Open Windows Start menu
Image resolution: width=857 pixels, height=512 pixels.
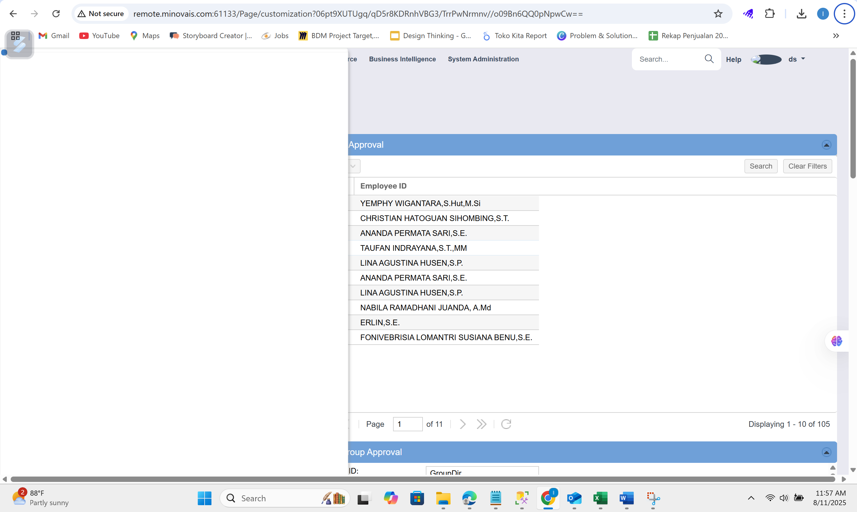[205, 498]
